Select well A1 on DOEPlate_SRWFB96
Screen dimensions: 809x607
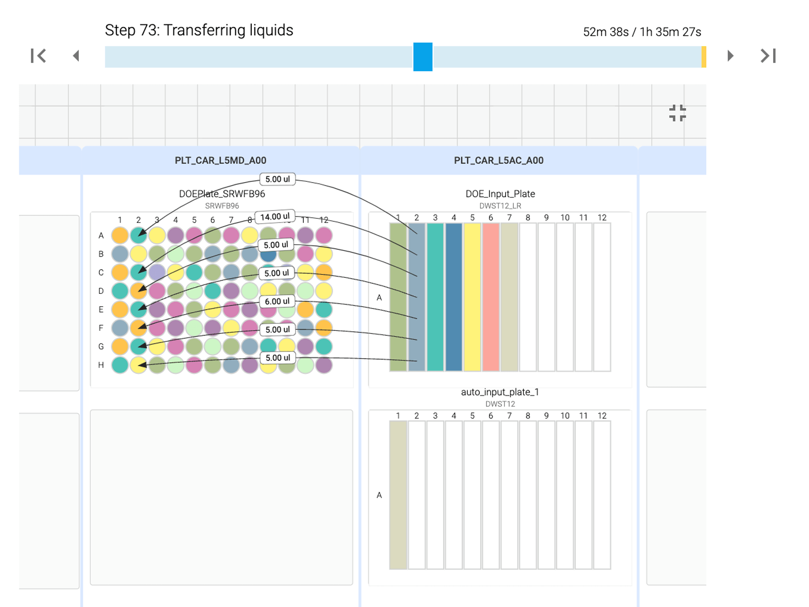pos(120,235)
